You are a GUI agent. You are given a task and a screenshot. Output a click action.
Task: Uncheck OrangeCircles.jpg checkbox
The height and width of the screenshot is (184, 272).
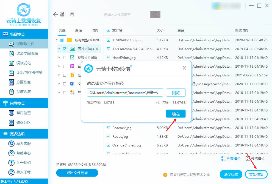tap(109, 145)
